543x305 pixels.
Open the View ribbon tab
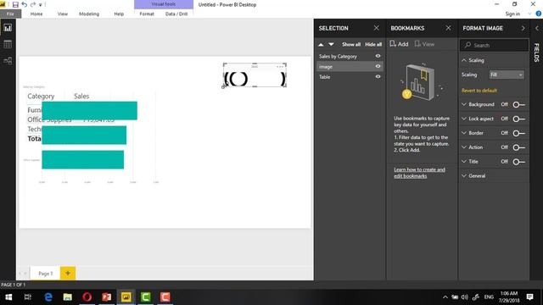[x=63, y=14]
